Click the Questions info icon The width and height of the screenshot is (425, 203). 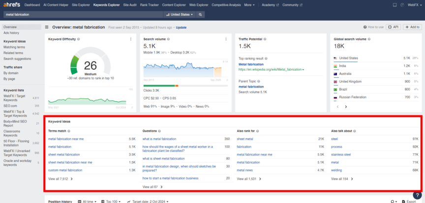(x=160, y=131)
